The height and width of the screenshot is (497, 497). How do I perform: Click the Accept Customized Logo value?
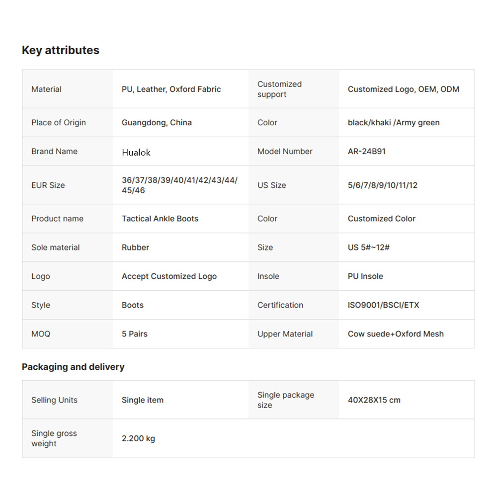click(169, 276)
